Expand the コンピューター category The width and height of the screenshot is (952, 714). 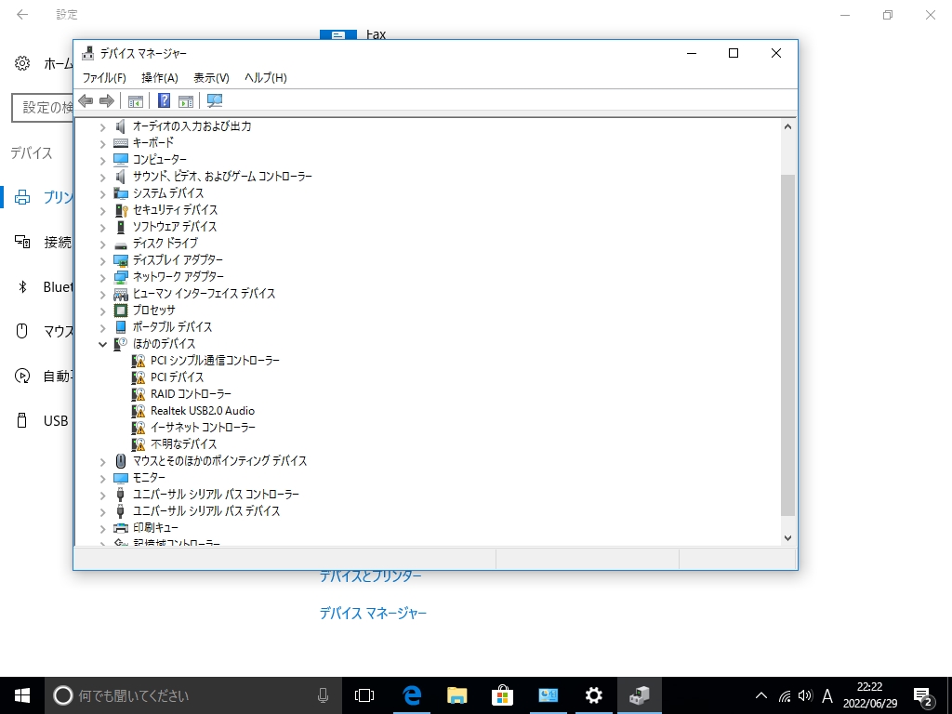(x=102, y=160)
